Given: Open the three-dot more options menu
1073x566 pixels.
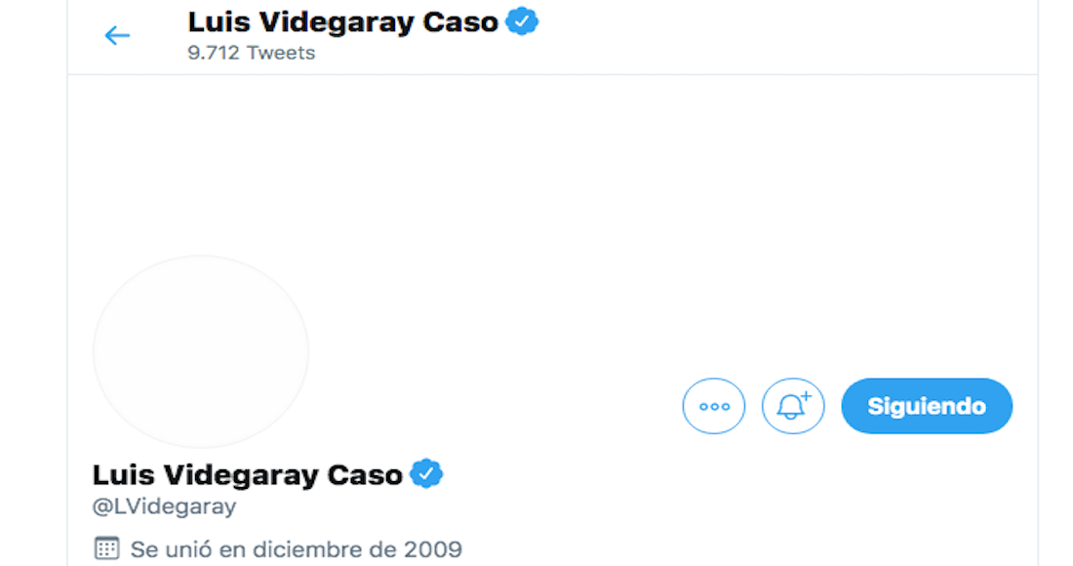Looking at the screenshot, I should [x=714, y=406].
